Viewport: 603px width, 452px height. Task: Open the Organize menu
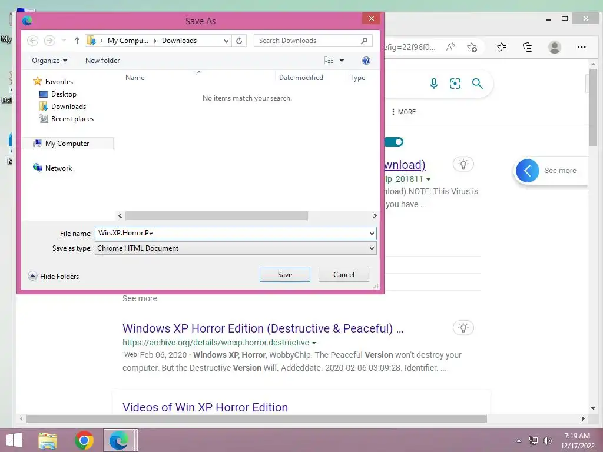coord(49,61)
